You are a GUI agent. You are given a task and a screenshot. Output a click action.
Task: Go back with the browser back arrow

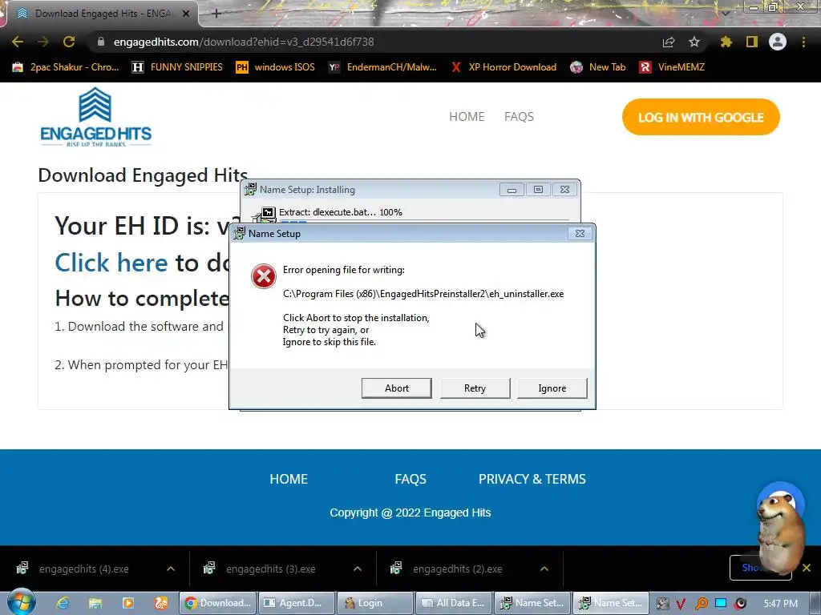pos(18,42)
